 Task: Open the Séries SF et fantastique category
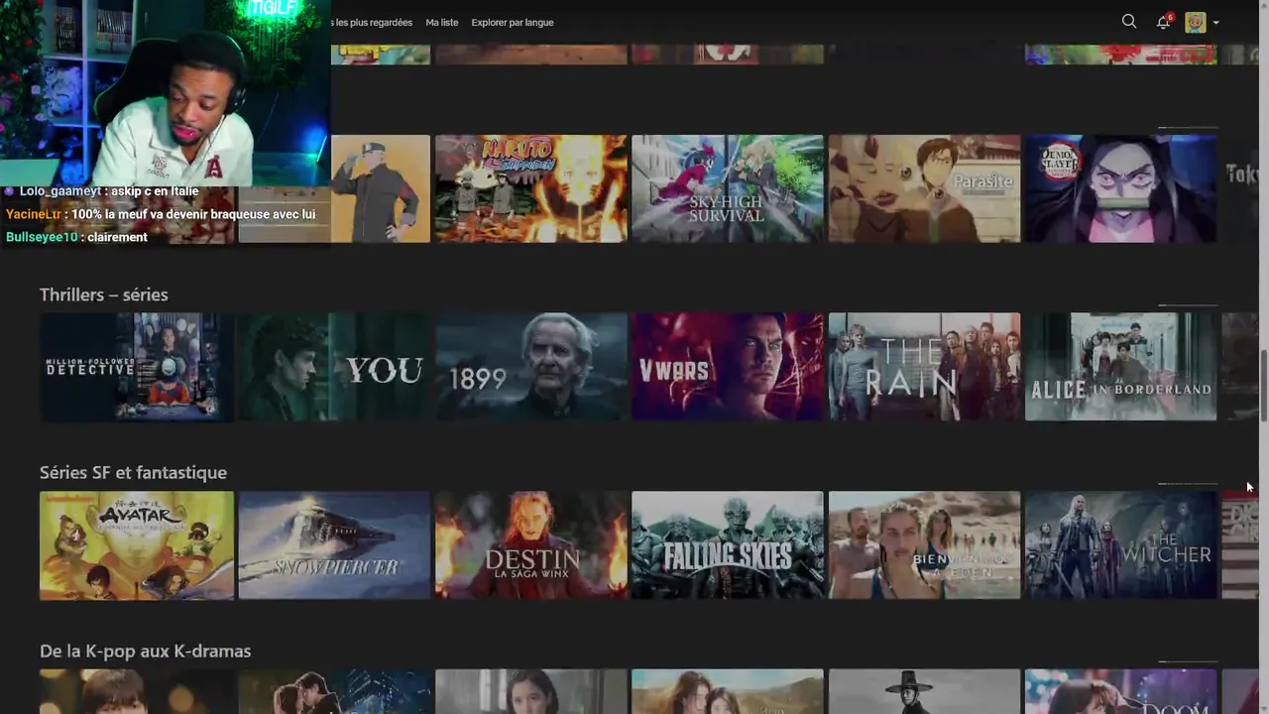tap(133, 472)
